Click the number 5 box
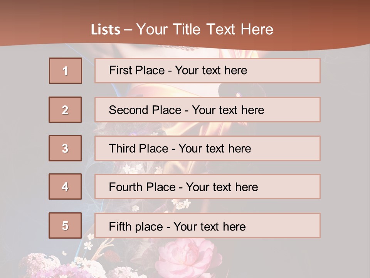The image size is (370, 278). [65, 225]
